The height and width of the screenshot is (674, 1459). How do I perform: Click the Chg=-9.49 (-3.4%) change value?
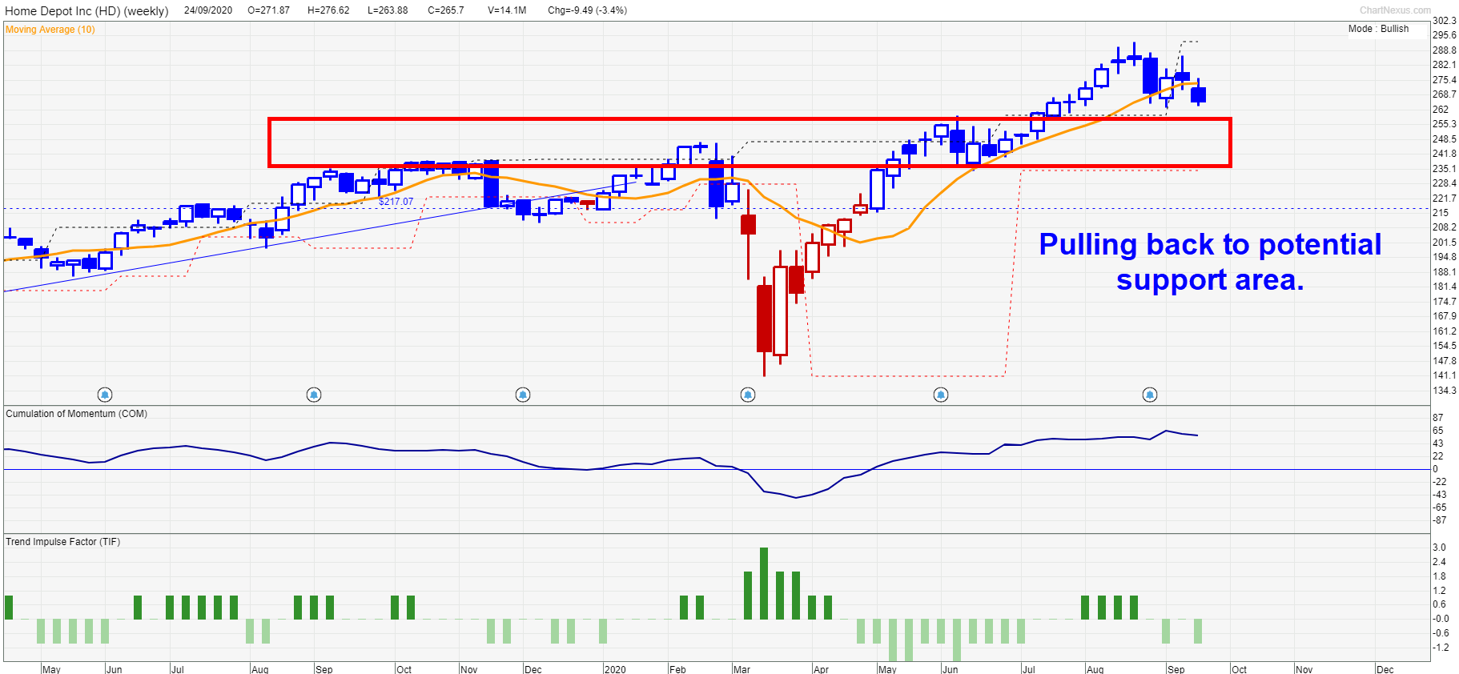(x=587, y=10)
